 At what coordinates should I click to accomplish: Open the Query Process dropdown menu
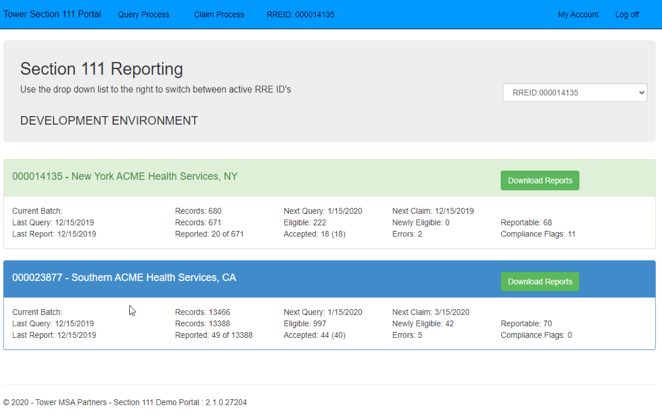143,14
